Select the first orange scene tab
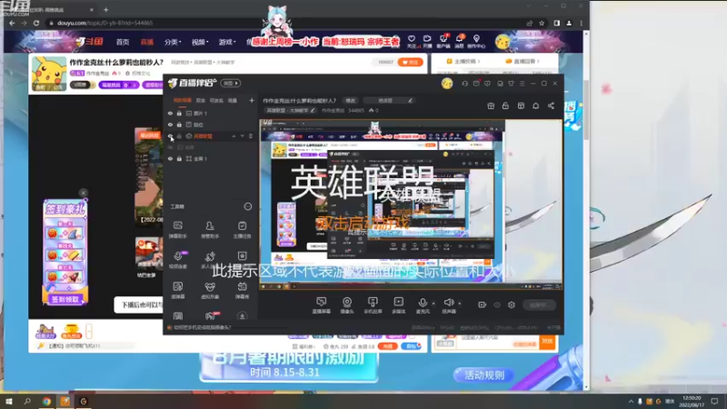This screenshot has height=409, width=727. [183, 100]
